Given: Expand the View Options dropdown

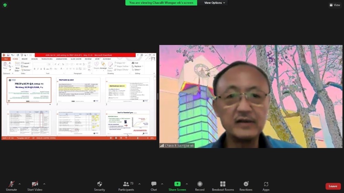Looking at the screenshot, I should pyautogui.click(x=215, y=3).
